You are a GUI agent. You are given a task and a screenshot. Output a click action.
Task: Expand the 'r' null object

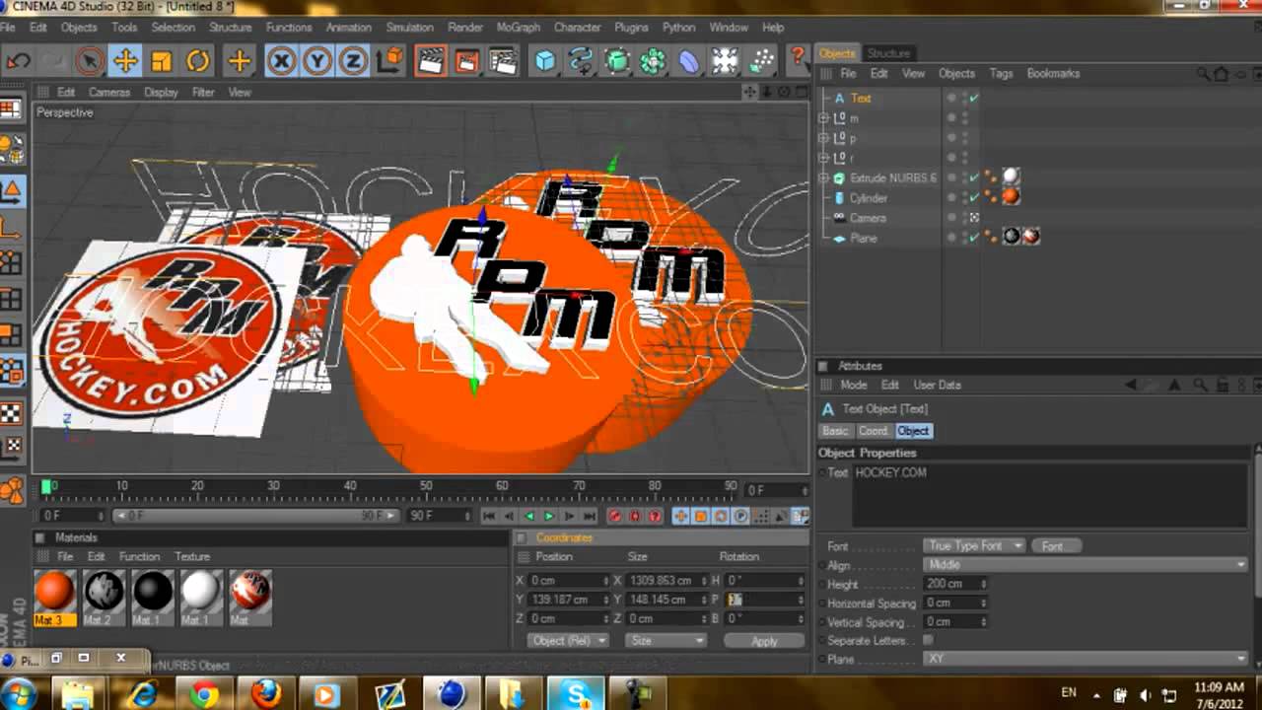823,158
